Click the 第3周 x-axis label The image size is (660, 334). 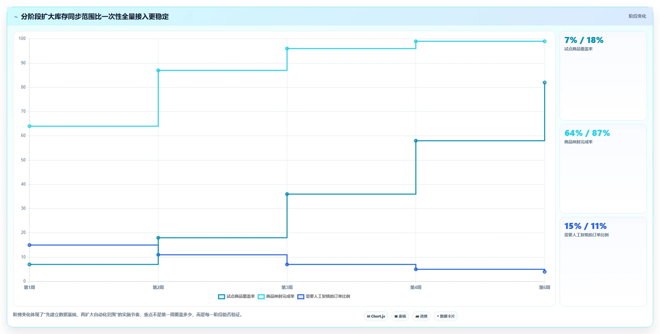(287, 287)
